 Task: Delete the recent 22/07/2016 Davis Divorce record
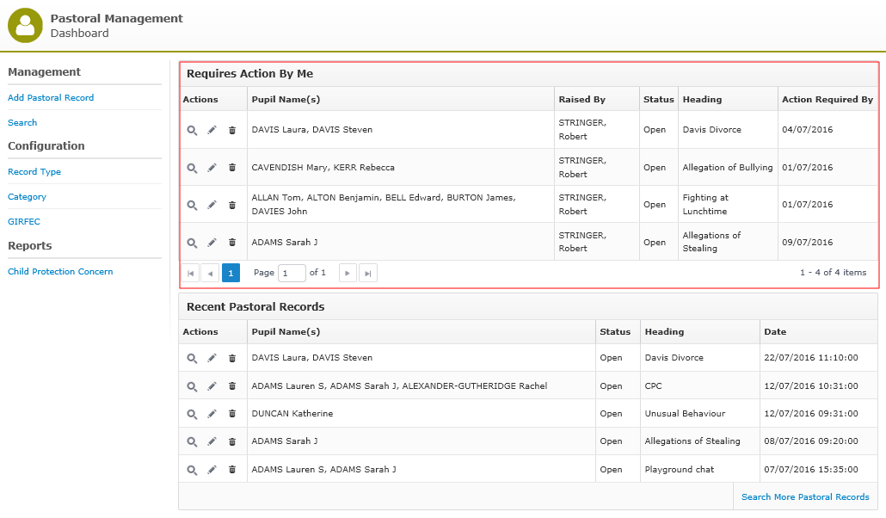click(232, 359)
